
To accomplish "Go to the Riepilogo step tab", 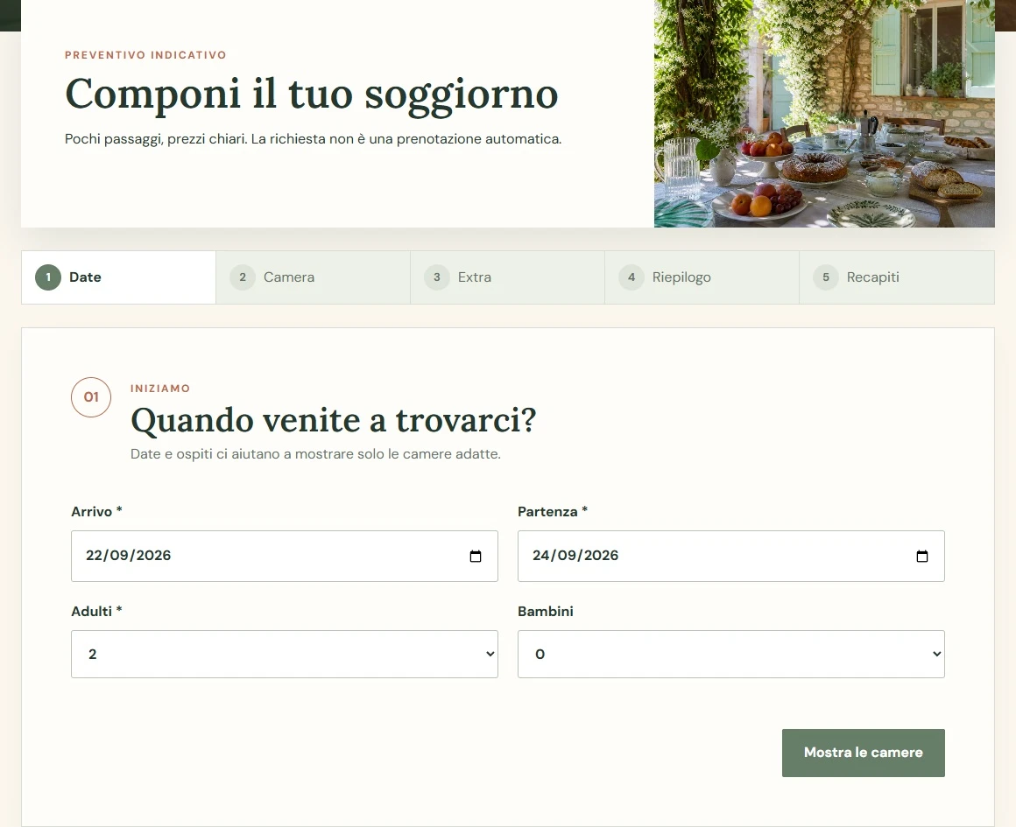I will (x=702, y=277).
